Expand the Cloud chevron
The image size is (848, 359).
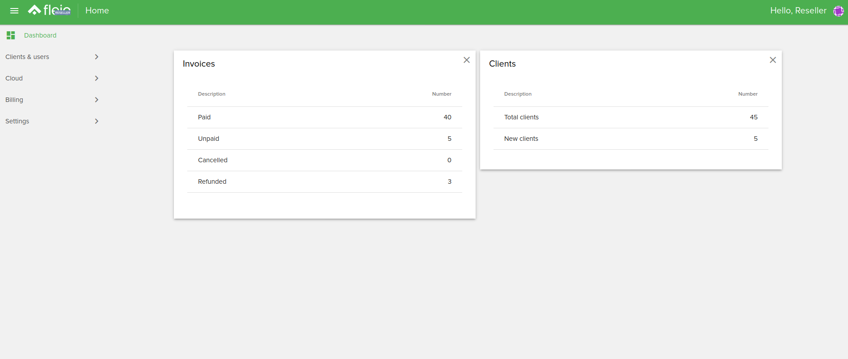(97, 78)
